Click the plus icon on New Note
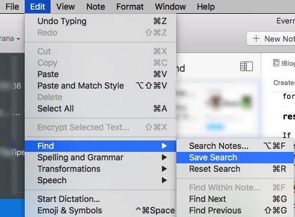Screen dimensions: 295x217 (x=256, y=39)
